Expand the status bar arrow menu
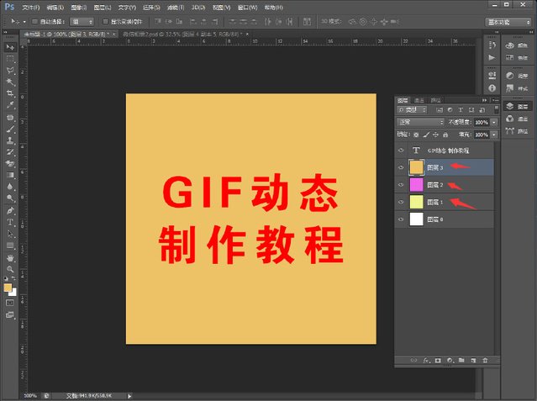 129,396
